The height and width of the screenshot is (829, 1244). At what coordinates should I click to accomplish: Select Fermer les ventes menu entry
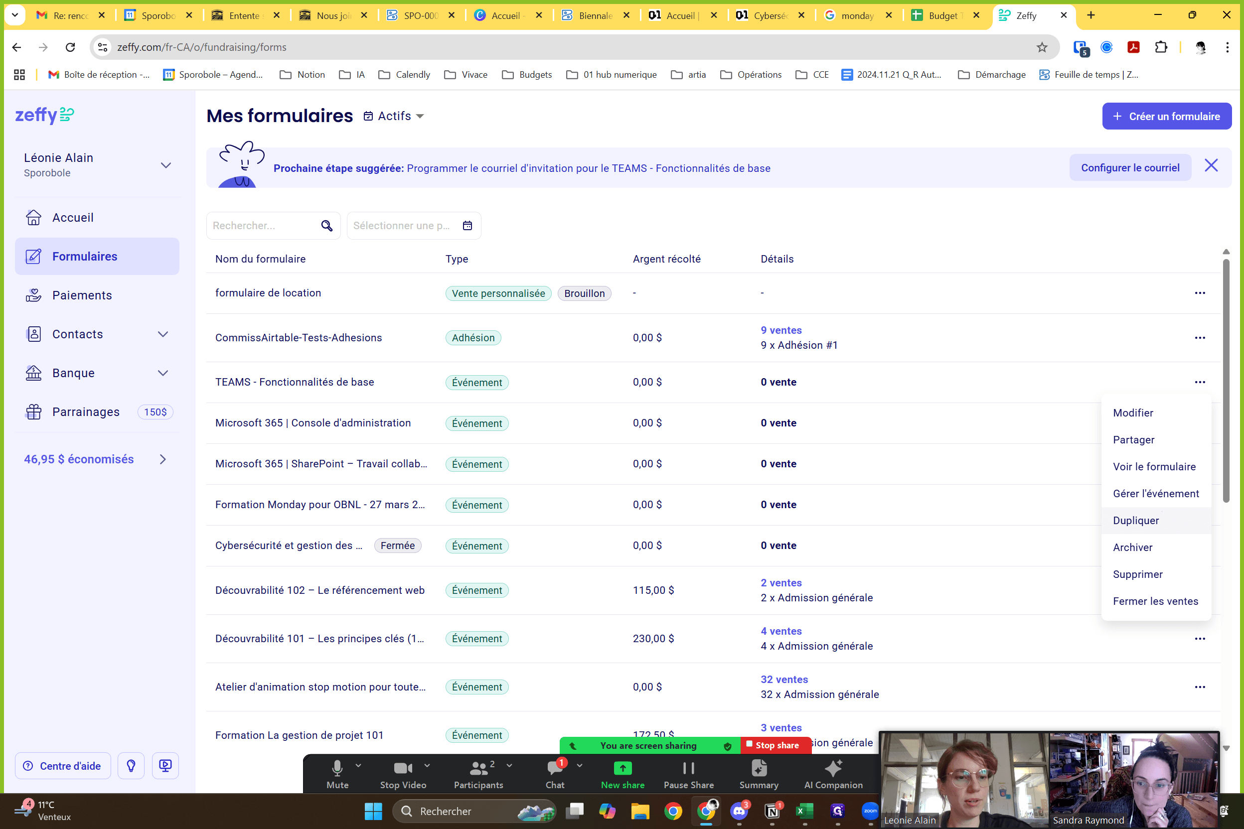point(1156,602)
